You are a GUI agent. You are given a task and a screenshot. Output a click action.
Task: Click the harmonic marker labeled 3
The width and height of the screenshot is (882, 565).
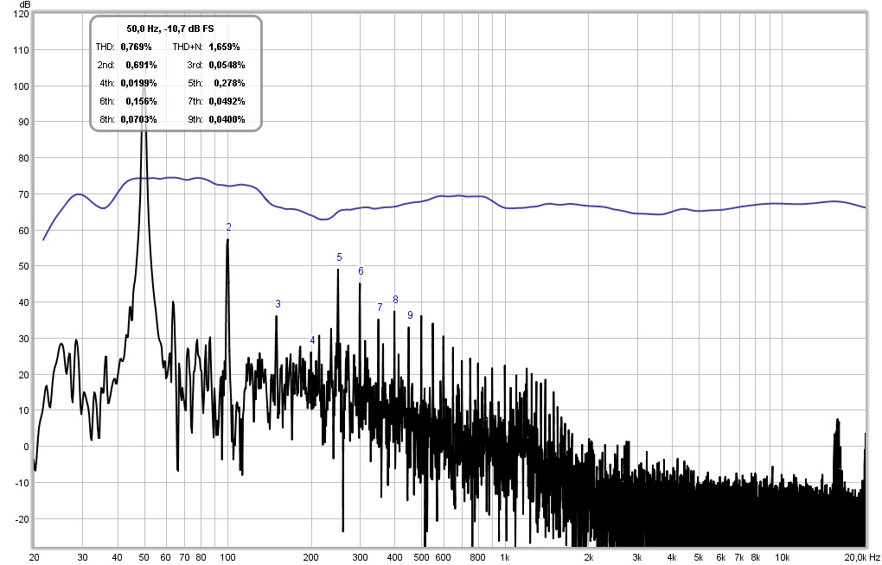(278, 304)
